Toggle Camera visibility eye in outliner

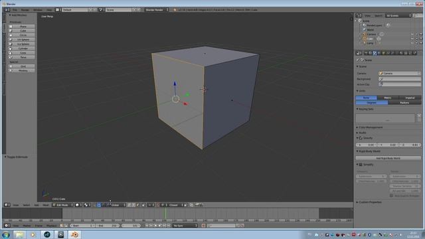(x=412, y=35)
